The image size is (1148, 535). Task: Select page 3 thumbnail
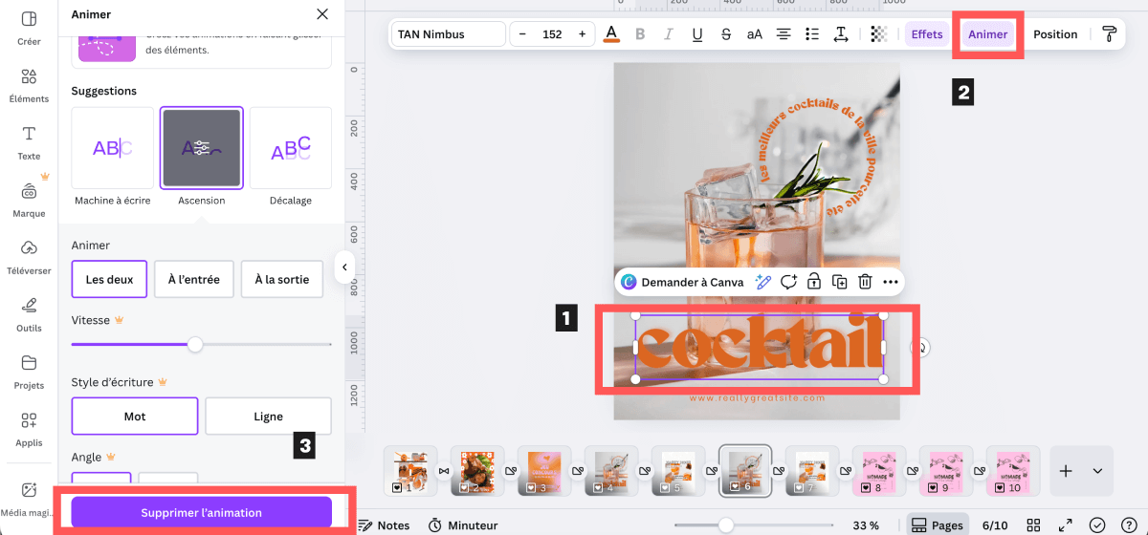tap(545, 471)
